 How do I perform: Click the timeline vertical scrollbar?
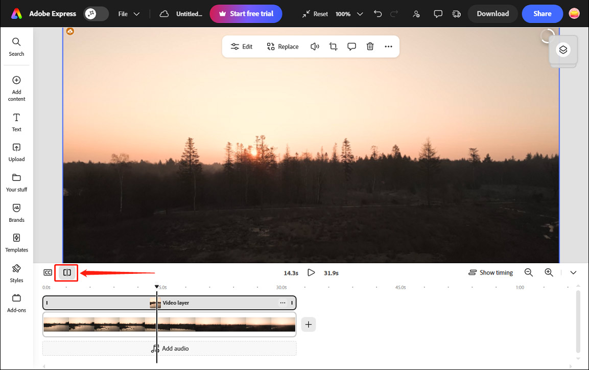pyautogui.click(x=578, y=321)
